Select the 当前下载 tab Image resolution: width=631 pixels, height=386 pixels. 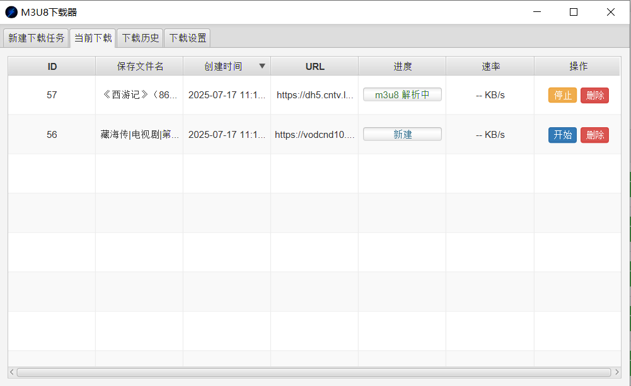pyautogui.click(x=93, y=38)
